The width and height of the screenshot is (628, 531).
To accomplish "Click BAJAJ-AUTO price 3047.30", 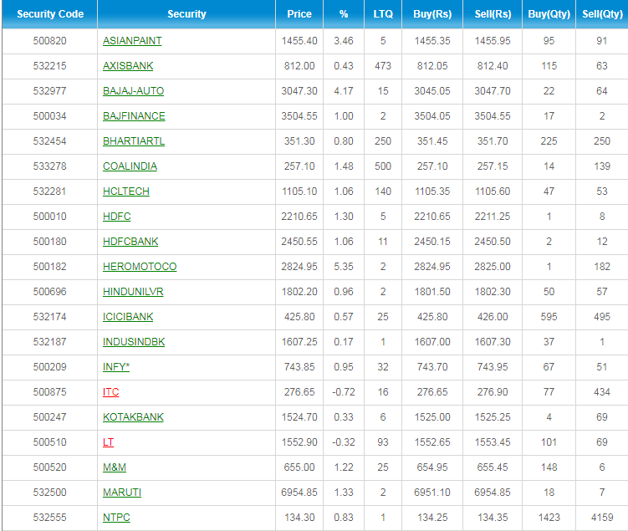I will tap(299, 91).
